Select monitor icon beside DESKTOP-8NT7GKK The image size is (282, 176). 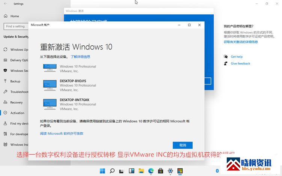coord(50,104)
